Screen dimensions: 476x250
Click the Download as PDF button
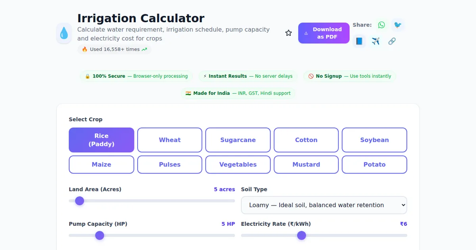[x=324, y=33]
